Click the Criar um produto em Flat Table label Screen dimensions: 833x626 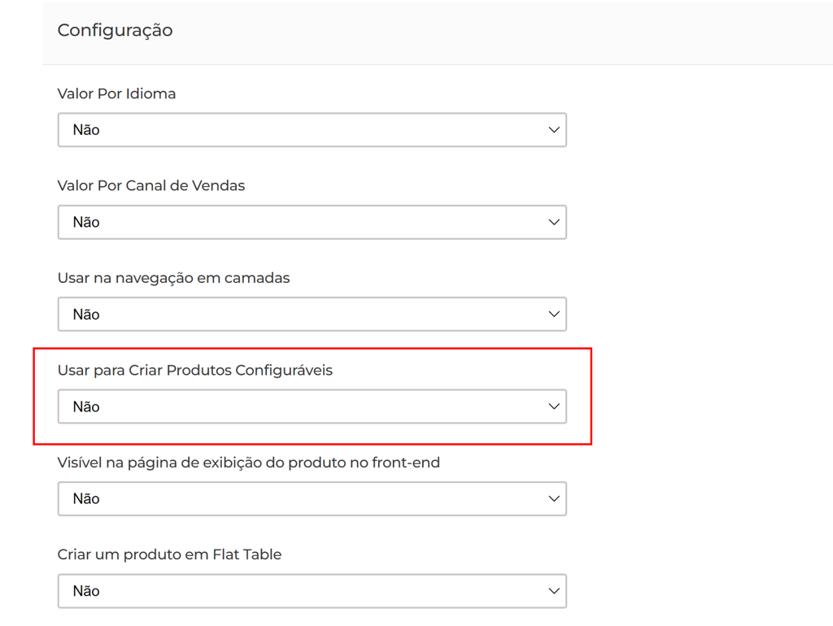(169, 554)
